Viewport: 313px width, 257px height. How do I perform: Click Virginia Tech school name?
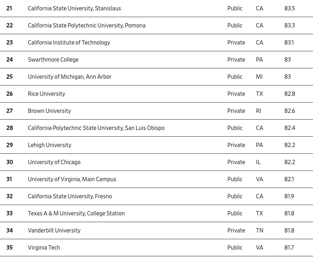[44, 248]
